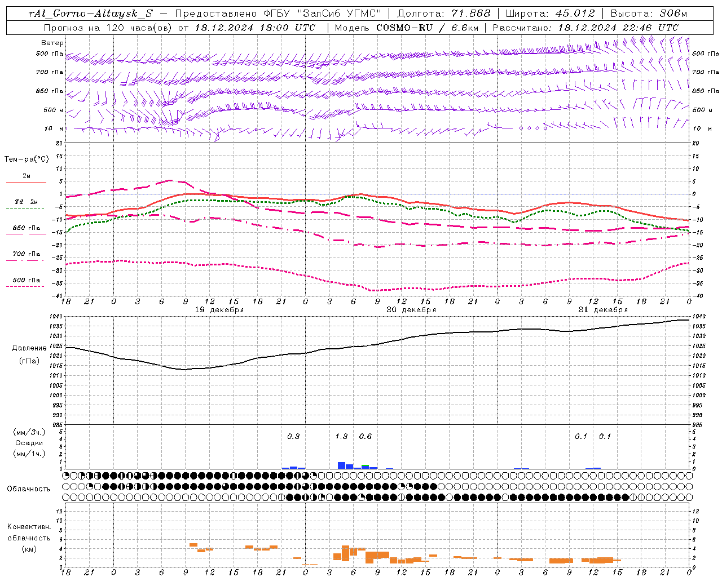Click the Тем-ра(°C) axis label
Viewport: 722px width, 577px height.
[27, 159]
